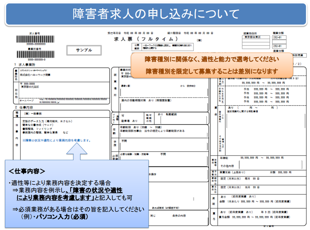Click the address 東京都千代田区 under 所在地
The width and height of the screenshot is (310, 230).
pyautogui.click(x=30, y=87)
